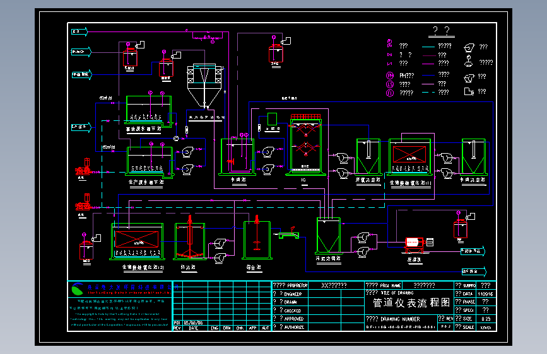Image resolution: width=547 pixels, height=354 pixels.
Task: Select the PH??? text in legend
Action: point(407,76)
